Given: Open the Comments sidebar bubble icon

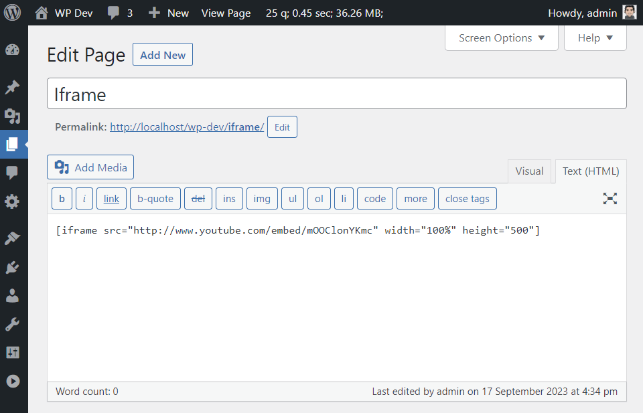Looking at the screenshot, I should (x=12, y=173).
